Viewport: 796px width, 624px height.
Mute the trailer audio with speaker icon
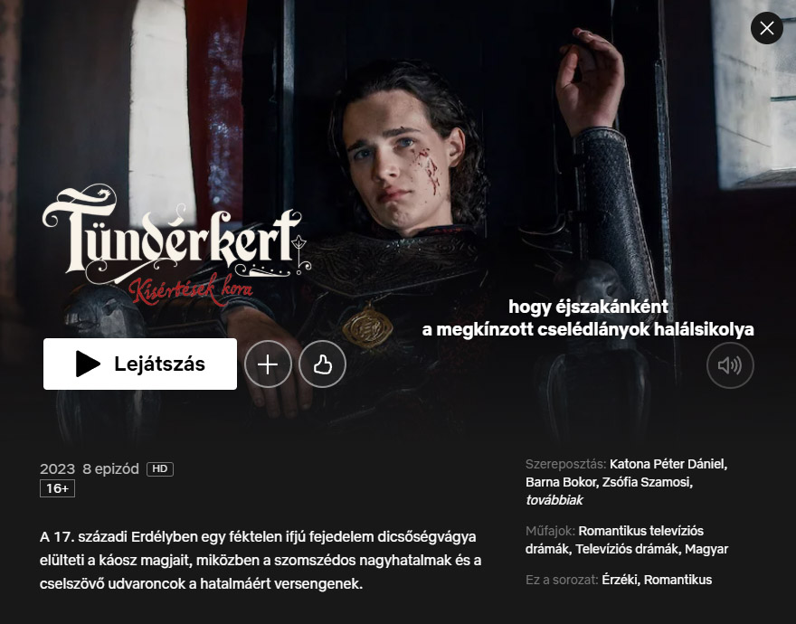(x=730, y=365)
